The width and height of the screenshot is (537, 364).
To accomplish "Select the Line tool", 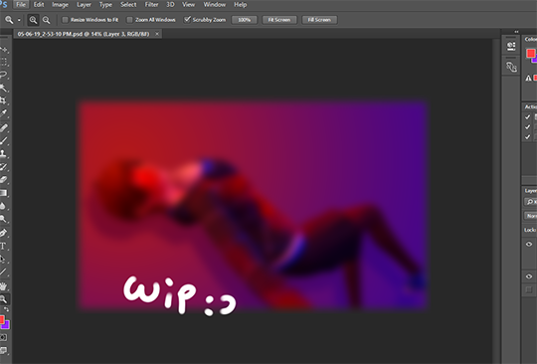I will (3, 272).
